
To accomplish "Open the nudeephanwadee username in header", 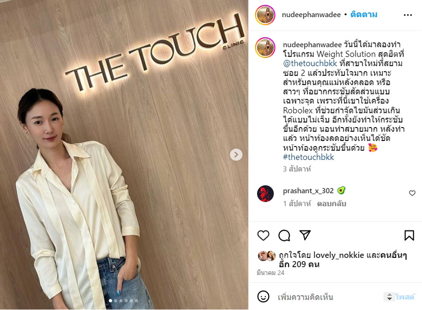I will (x=311, y=15).
